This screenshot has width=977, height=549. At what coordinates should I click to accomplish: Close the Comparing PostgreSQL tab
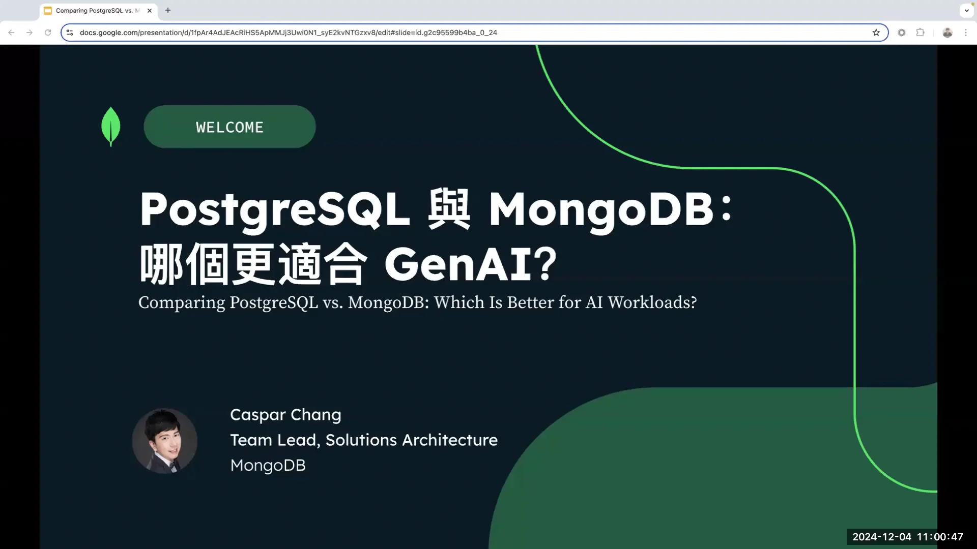click(149, 10)
